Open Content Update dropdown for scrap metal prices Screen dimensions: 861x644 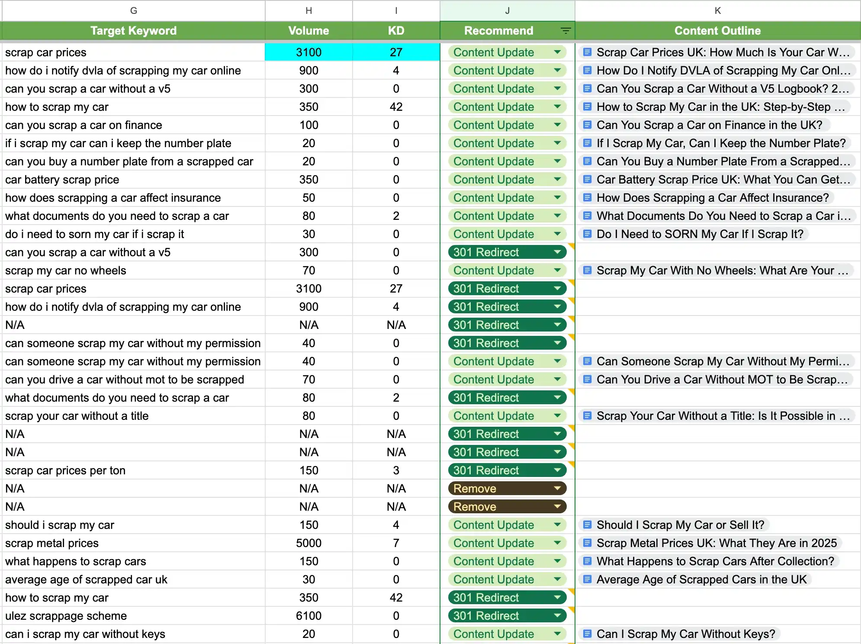tap(557, 543)
